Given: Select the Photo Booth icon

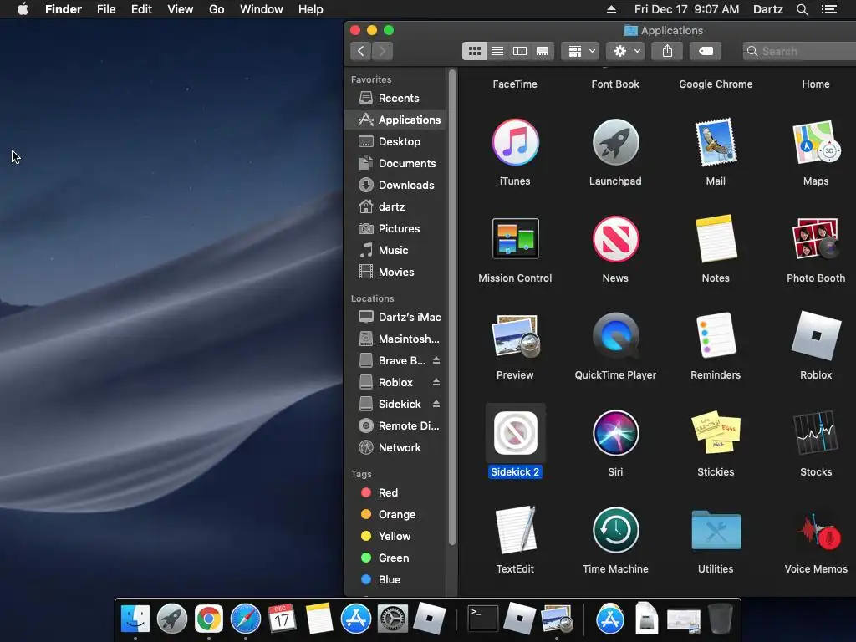Looking at the screenshot, I should pos(816,239).
